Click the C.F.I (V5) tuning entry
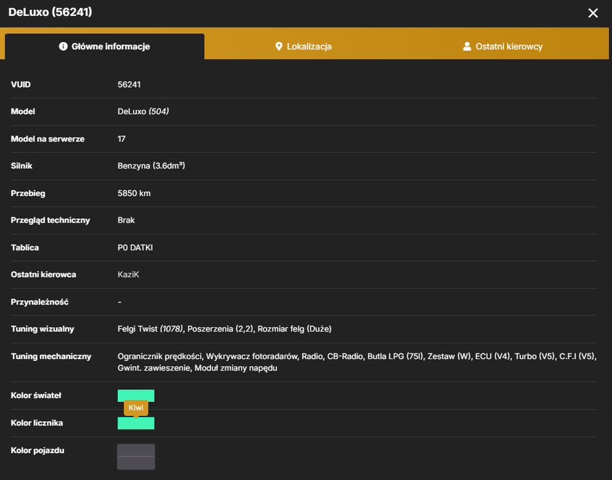 click(576, 356)
